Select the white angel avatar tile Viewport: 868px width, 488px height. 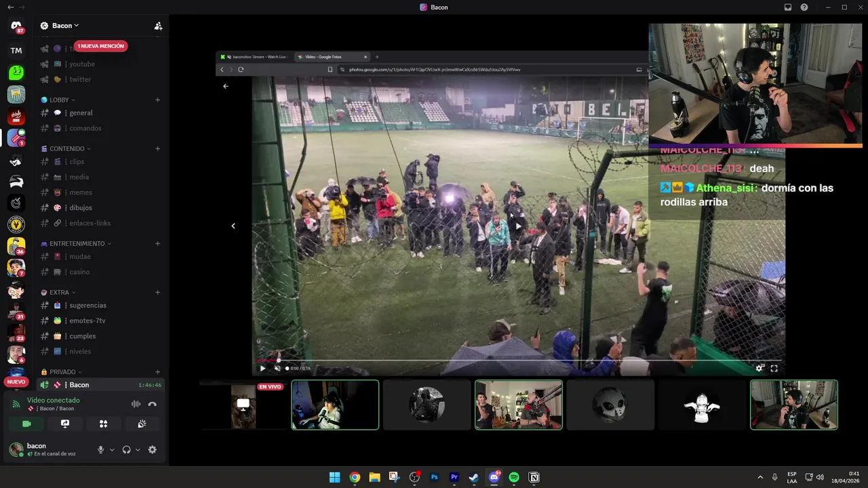702,405
